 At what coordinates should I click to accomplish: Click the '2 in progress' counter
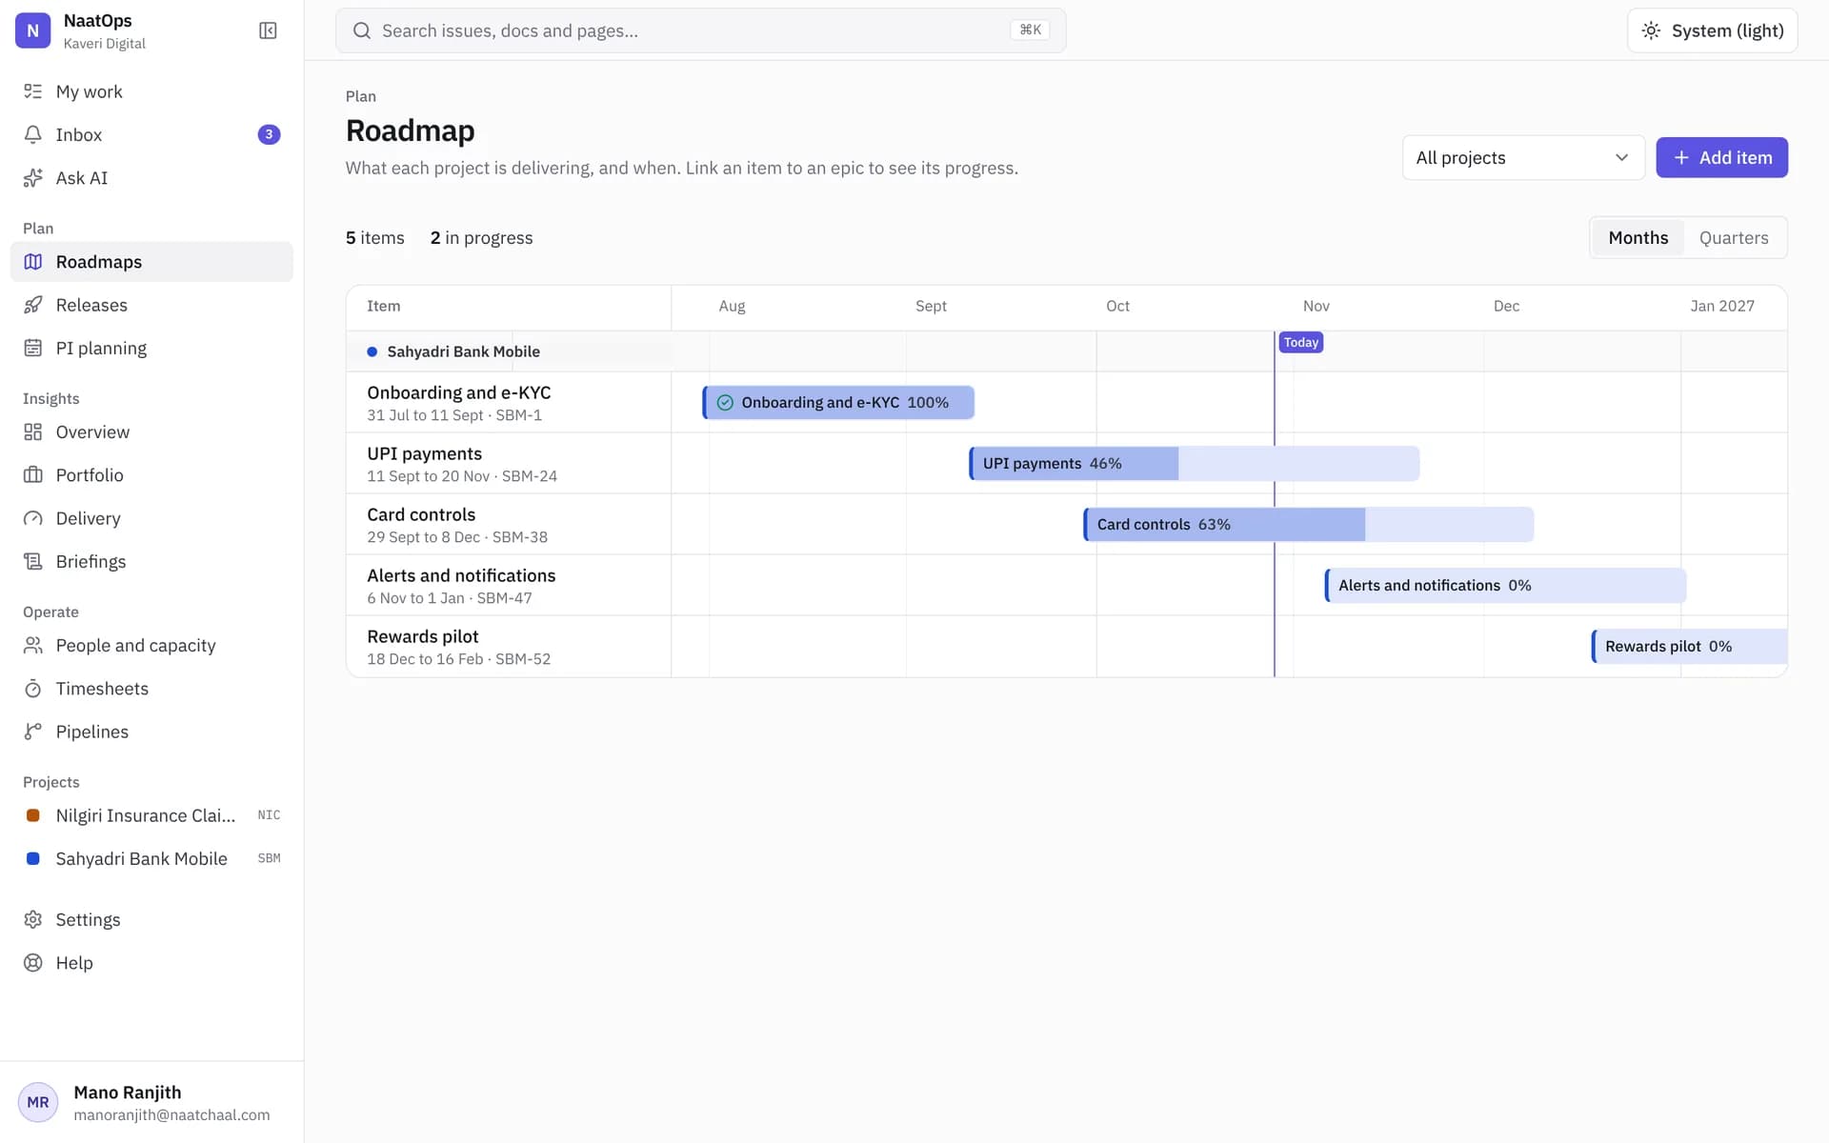[x=481, y=237]
